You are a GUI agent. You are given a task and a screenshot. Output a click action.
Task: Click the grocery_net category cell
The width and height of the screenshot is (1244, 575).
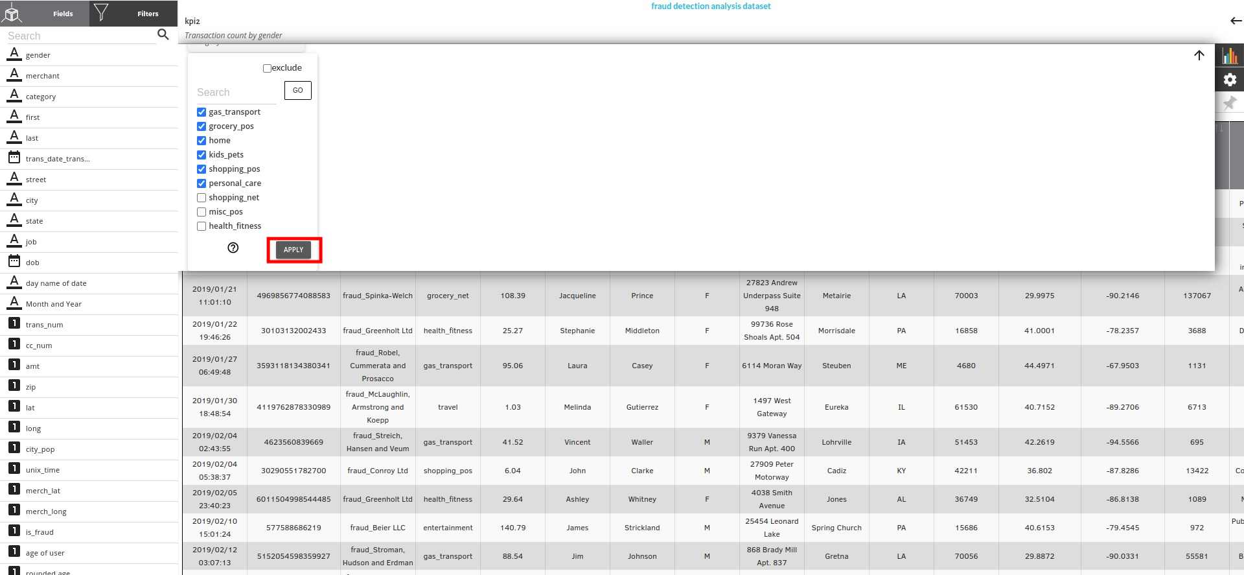(448, 296)
